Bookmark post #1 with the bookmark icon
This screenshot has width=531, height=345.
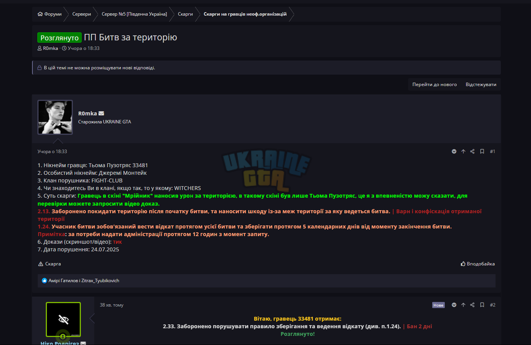pos(482,152)
